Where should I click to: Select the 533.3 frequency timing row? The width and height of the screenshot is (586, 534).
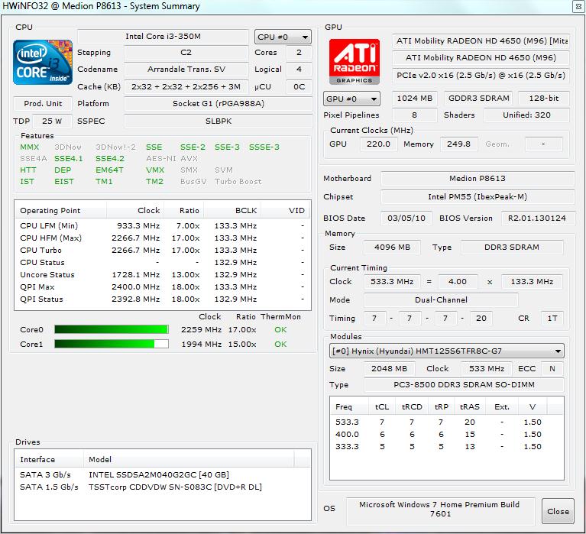point(447,422)
